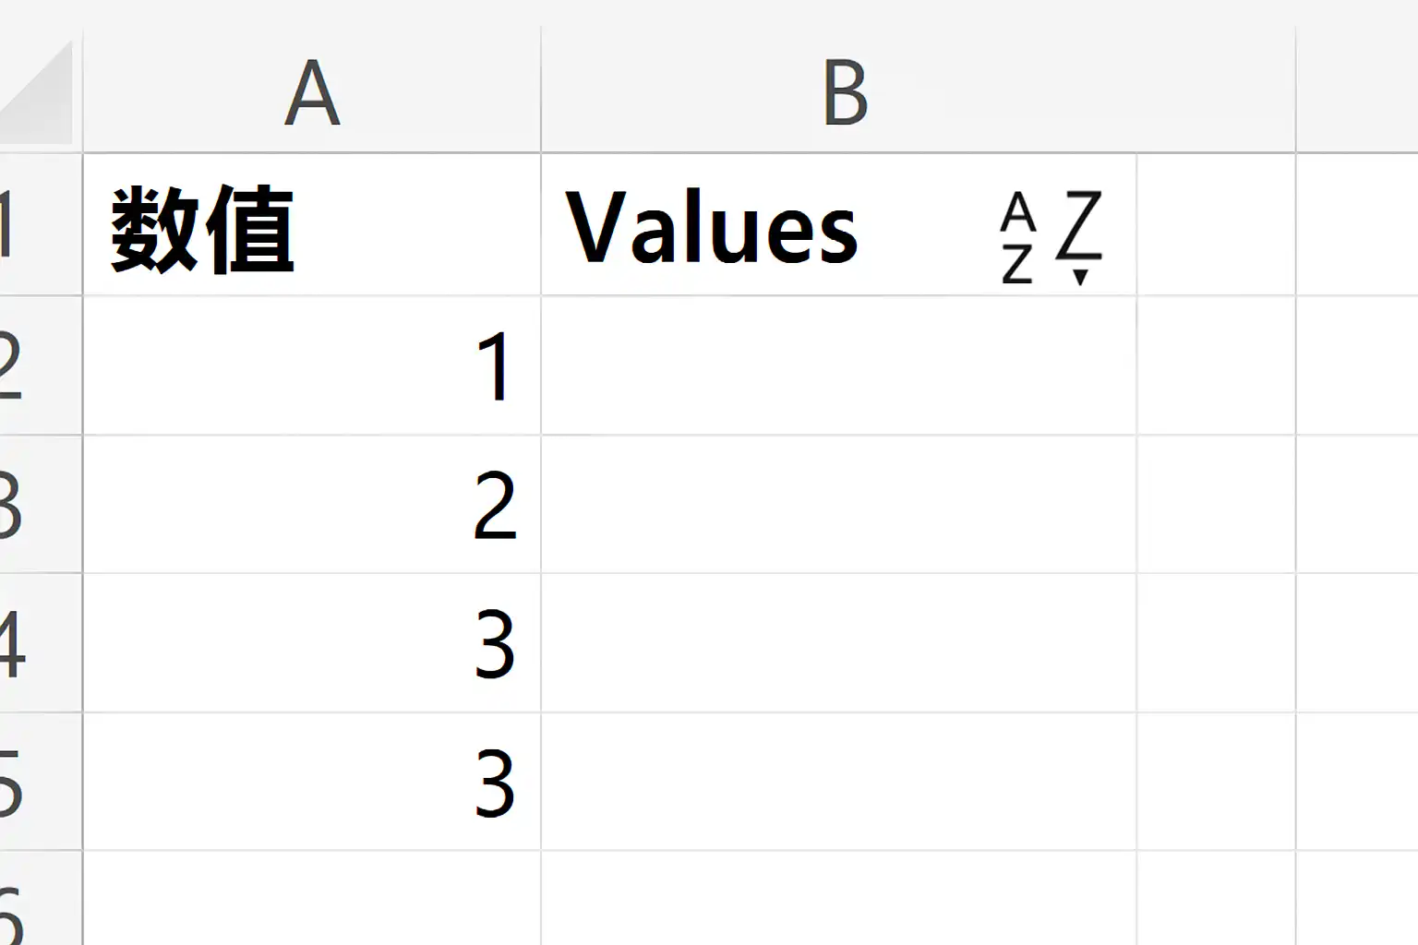Select row 3 header
This screenshot has width=1418, height=945.
pos(41,505)
